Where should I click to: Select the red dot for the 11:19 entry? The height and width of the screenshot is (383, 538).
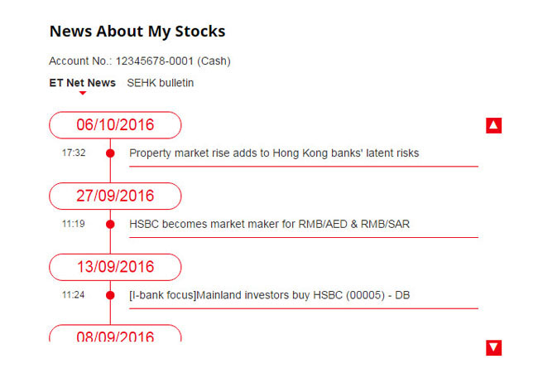click(x=110, y=224)
